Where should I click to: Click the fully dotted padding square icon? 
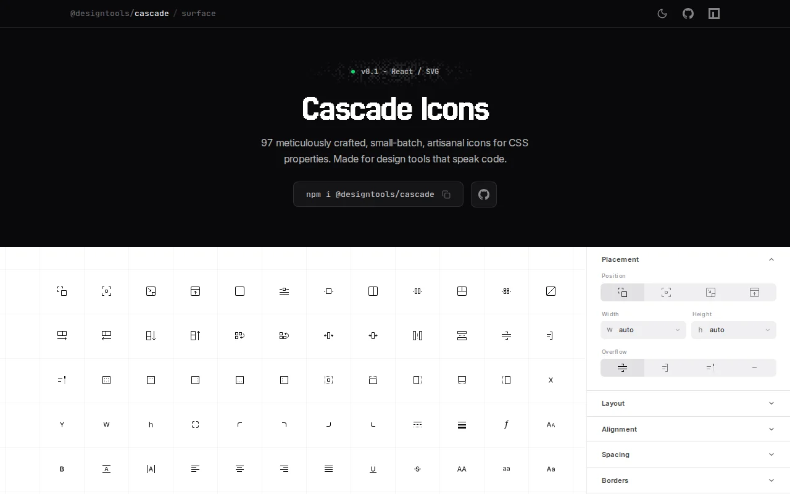(x=106, y=380)
